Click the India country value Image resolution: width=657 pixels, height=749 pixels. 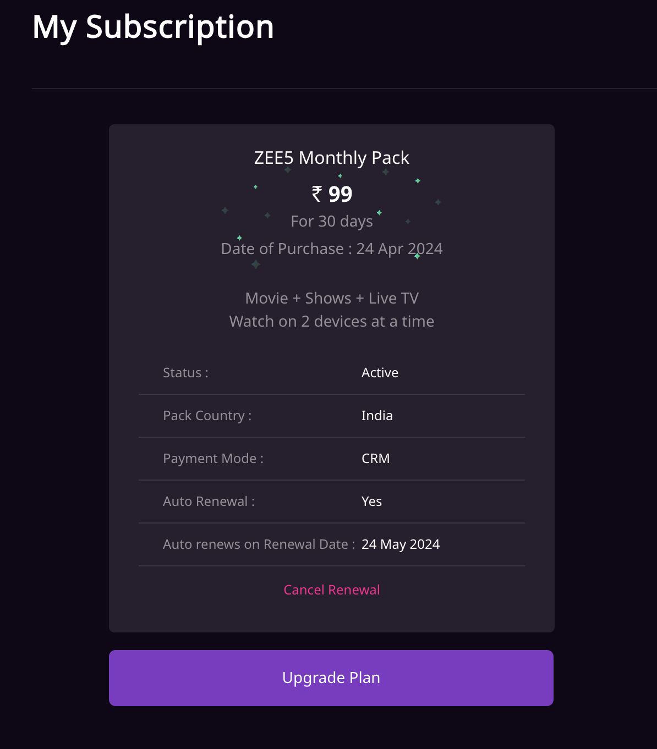(377, 416)
